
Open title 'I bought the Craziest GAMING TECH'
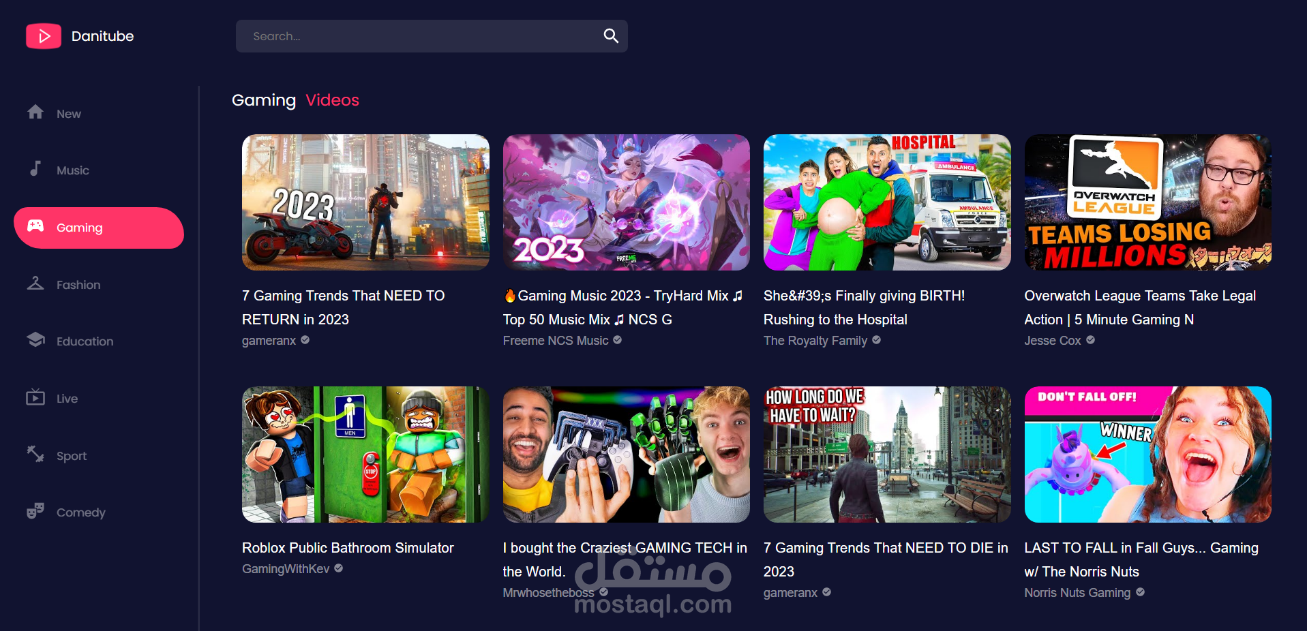coord(625,559)
